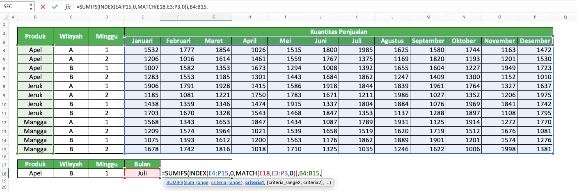Click the formula being edited in cell F18
The width and height of the screenshot is (577, 191).
[x=242, y=173]
